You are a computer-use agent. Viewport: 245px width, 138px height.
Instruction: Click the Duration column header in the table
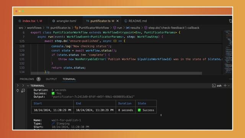[125, 103]
